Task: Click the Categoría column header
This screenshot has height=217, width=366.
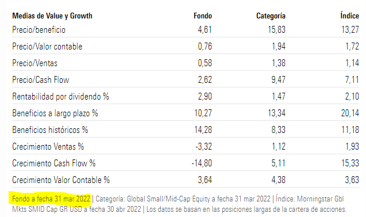Action: (x=271, y=16)
